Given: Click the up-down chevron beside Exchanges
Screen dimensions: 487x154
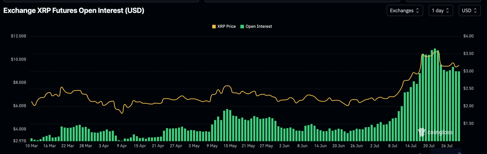Looking at the screenshot, I should click(417, 10).
